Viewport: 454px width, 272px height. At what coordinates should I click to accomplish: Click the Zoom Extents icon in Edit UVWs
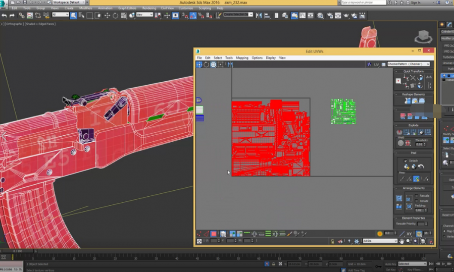[423, 241]
